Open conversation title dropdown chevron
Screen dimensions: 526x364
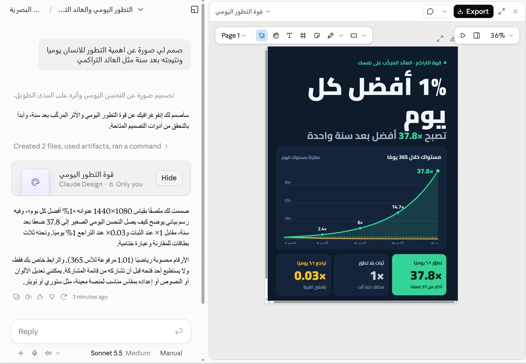tap(140, 10)
